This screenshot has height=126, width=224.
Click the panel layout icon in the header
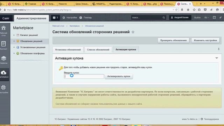[x=214, y=17]
